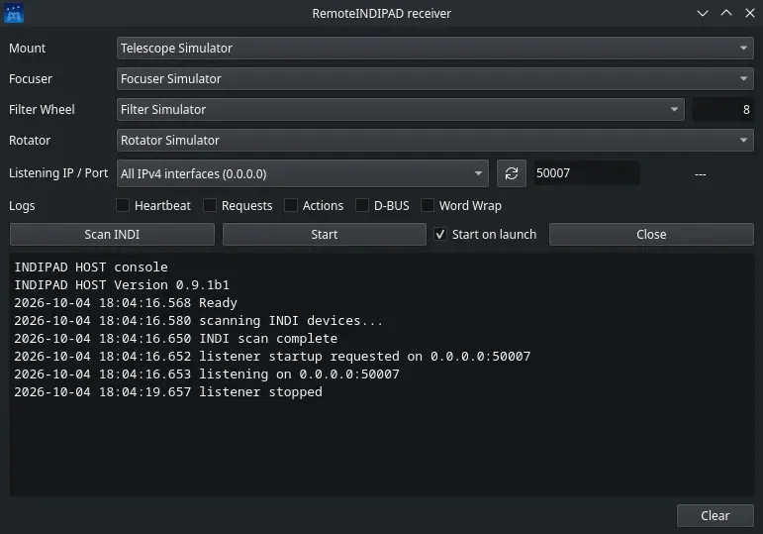Click the filter count field showing 8

click(723, 110)
